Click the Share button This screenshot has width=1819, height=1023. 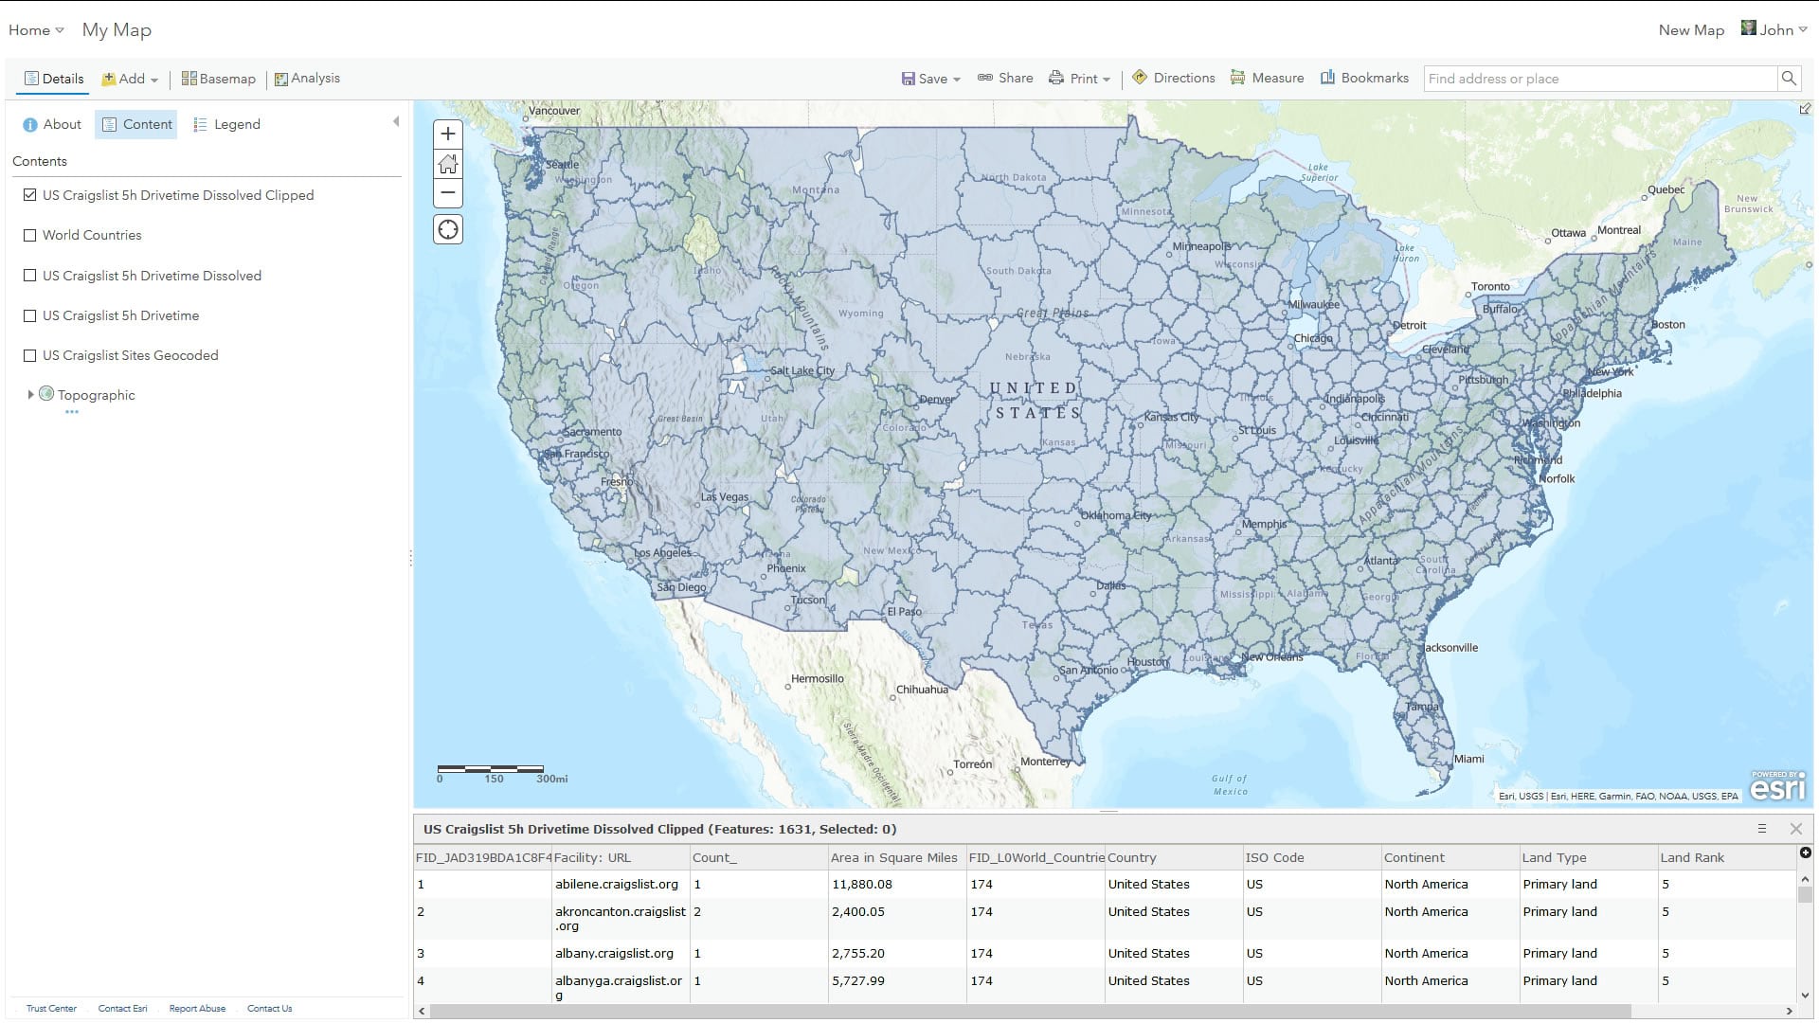tap(1005, 79)
